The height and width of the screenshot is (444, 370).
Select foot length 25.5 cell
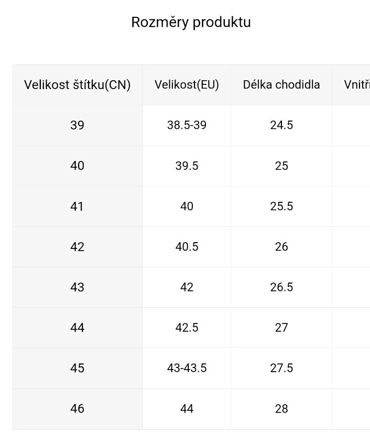(281, 207)
